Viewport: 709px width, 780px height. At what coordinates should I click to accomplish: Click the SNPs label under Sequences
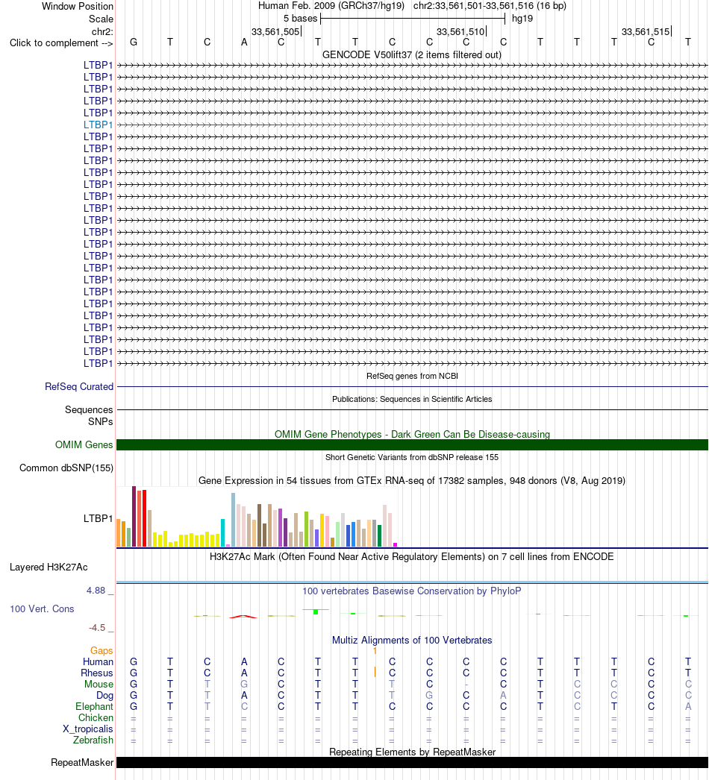click(x=101, y=421)
